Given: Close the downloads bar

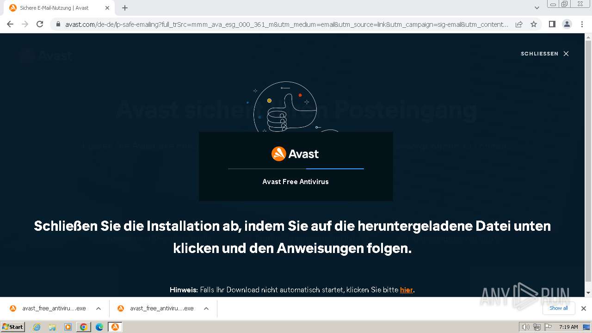Looking at the screenshot, I should click(x=583, y=308).
